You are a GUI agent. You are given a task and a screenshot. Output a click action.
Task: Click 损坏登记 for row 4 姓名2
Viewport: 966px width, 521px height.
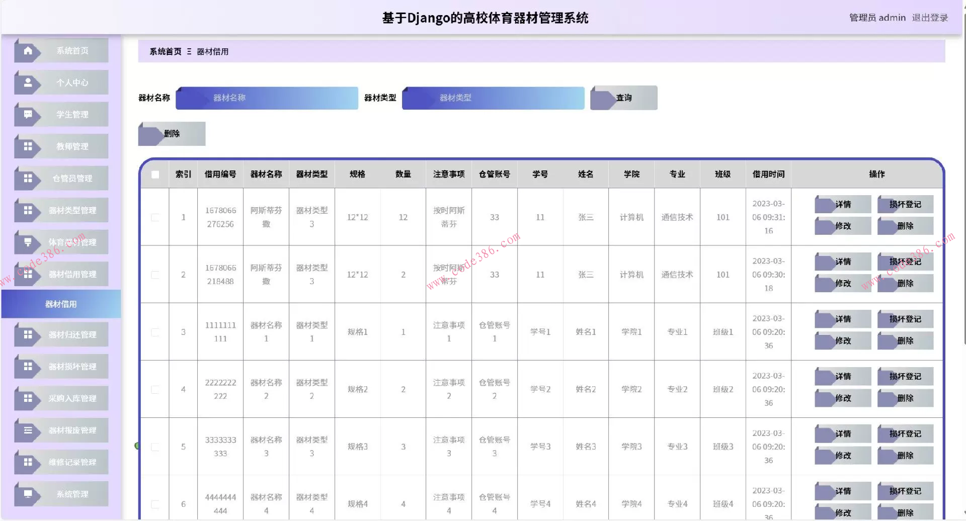(905, 376)
